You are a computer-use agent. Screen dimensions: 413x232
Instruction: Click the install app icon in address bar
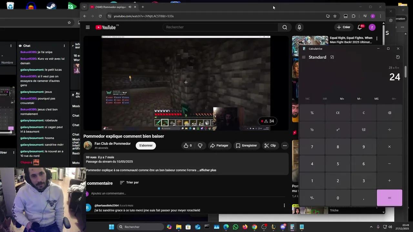[328, 16]
